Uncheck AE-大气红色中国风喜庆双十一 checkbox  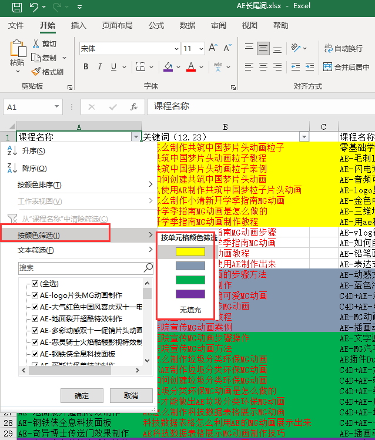35,307
